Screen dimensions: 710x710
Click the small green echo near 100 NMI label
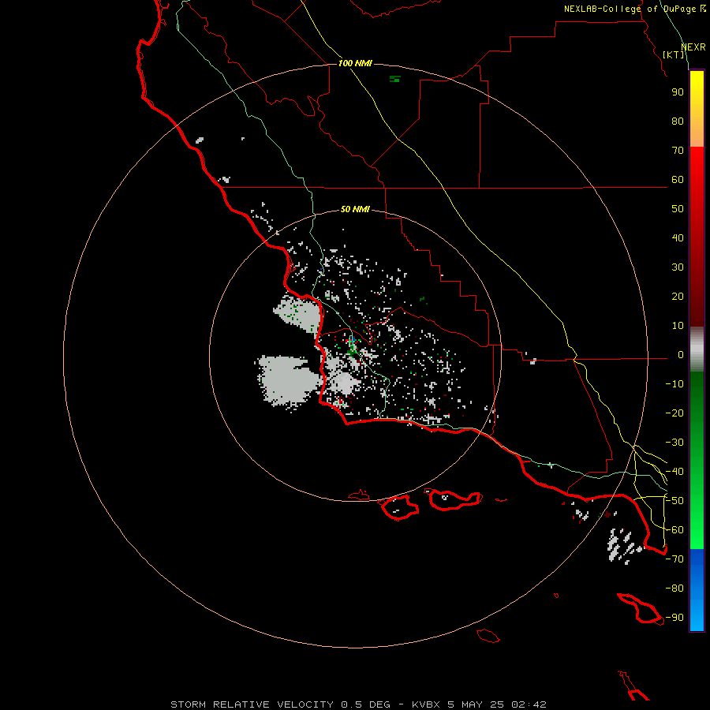395,79
